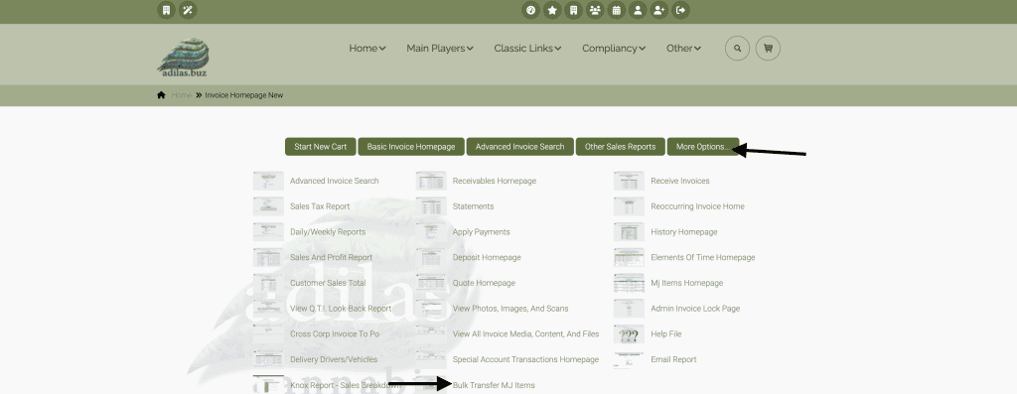This screenshot has width=1017, height=394.
Task: Open the calendar icon in top bar
Action: click(x=616, y=10)
